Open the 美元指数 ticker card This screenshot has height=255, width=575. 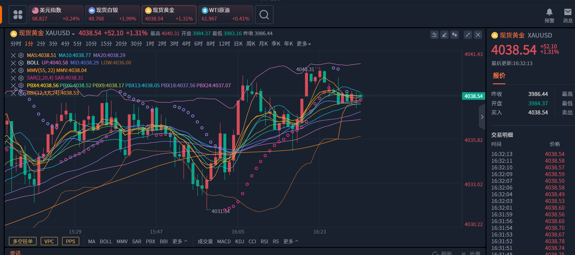[56, 15]
